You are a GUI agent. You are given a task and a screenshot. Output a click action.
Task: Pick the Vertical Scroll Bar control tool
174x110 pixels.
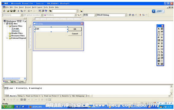pyautogui.click(x=162, y=43)
